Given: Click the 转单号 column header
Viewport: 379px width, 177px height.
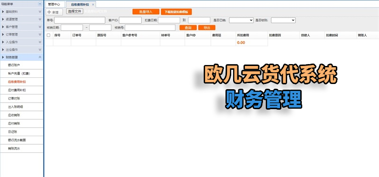Looking at the screenshot, I should 172,35.
